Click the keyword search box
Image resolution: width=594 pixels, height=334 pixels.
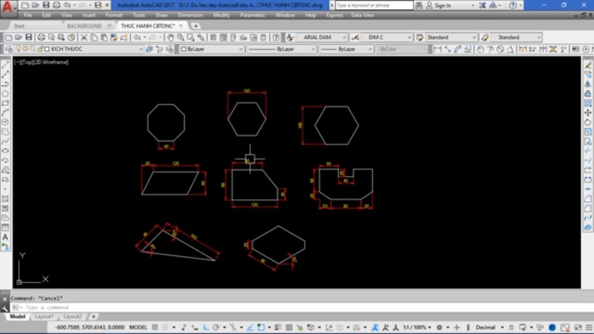coord(374,5)
